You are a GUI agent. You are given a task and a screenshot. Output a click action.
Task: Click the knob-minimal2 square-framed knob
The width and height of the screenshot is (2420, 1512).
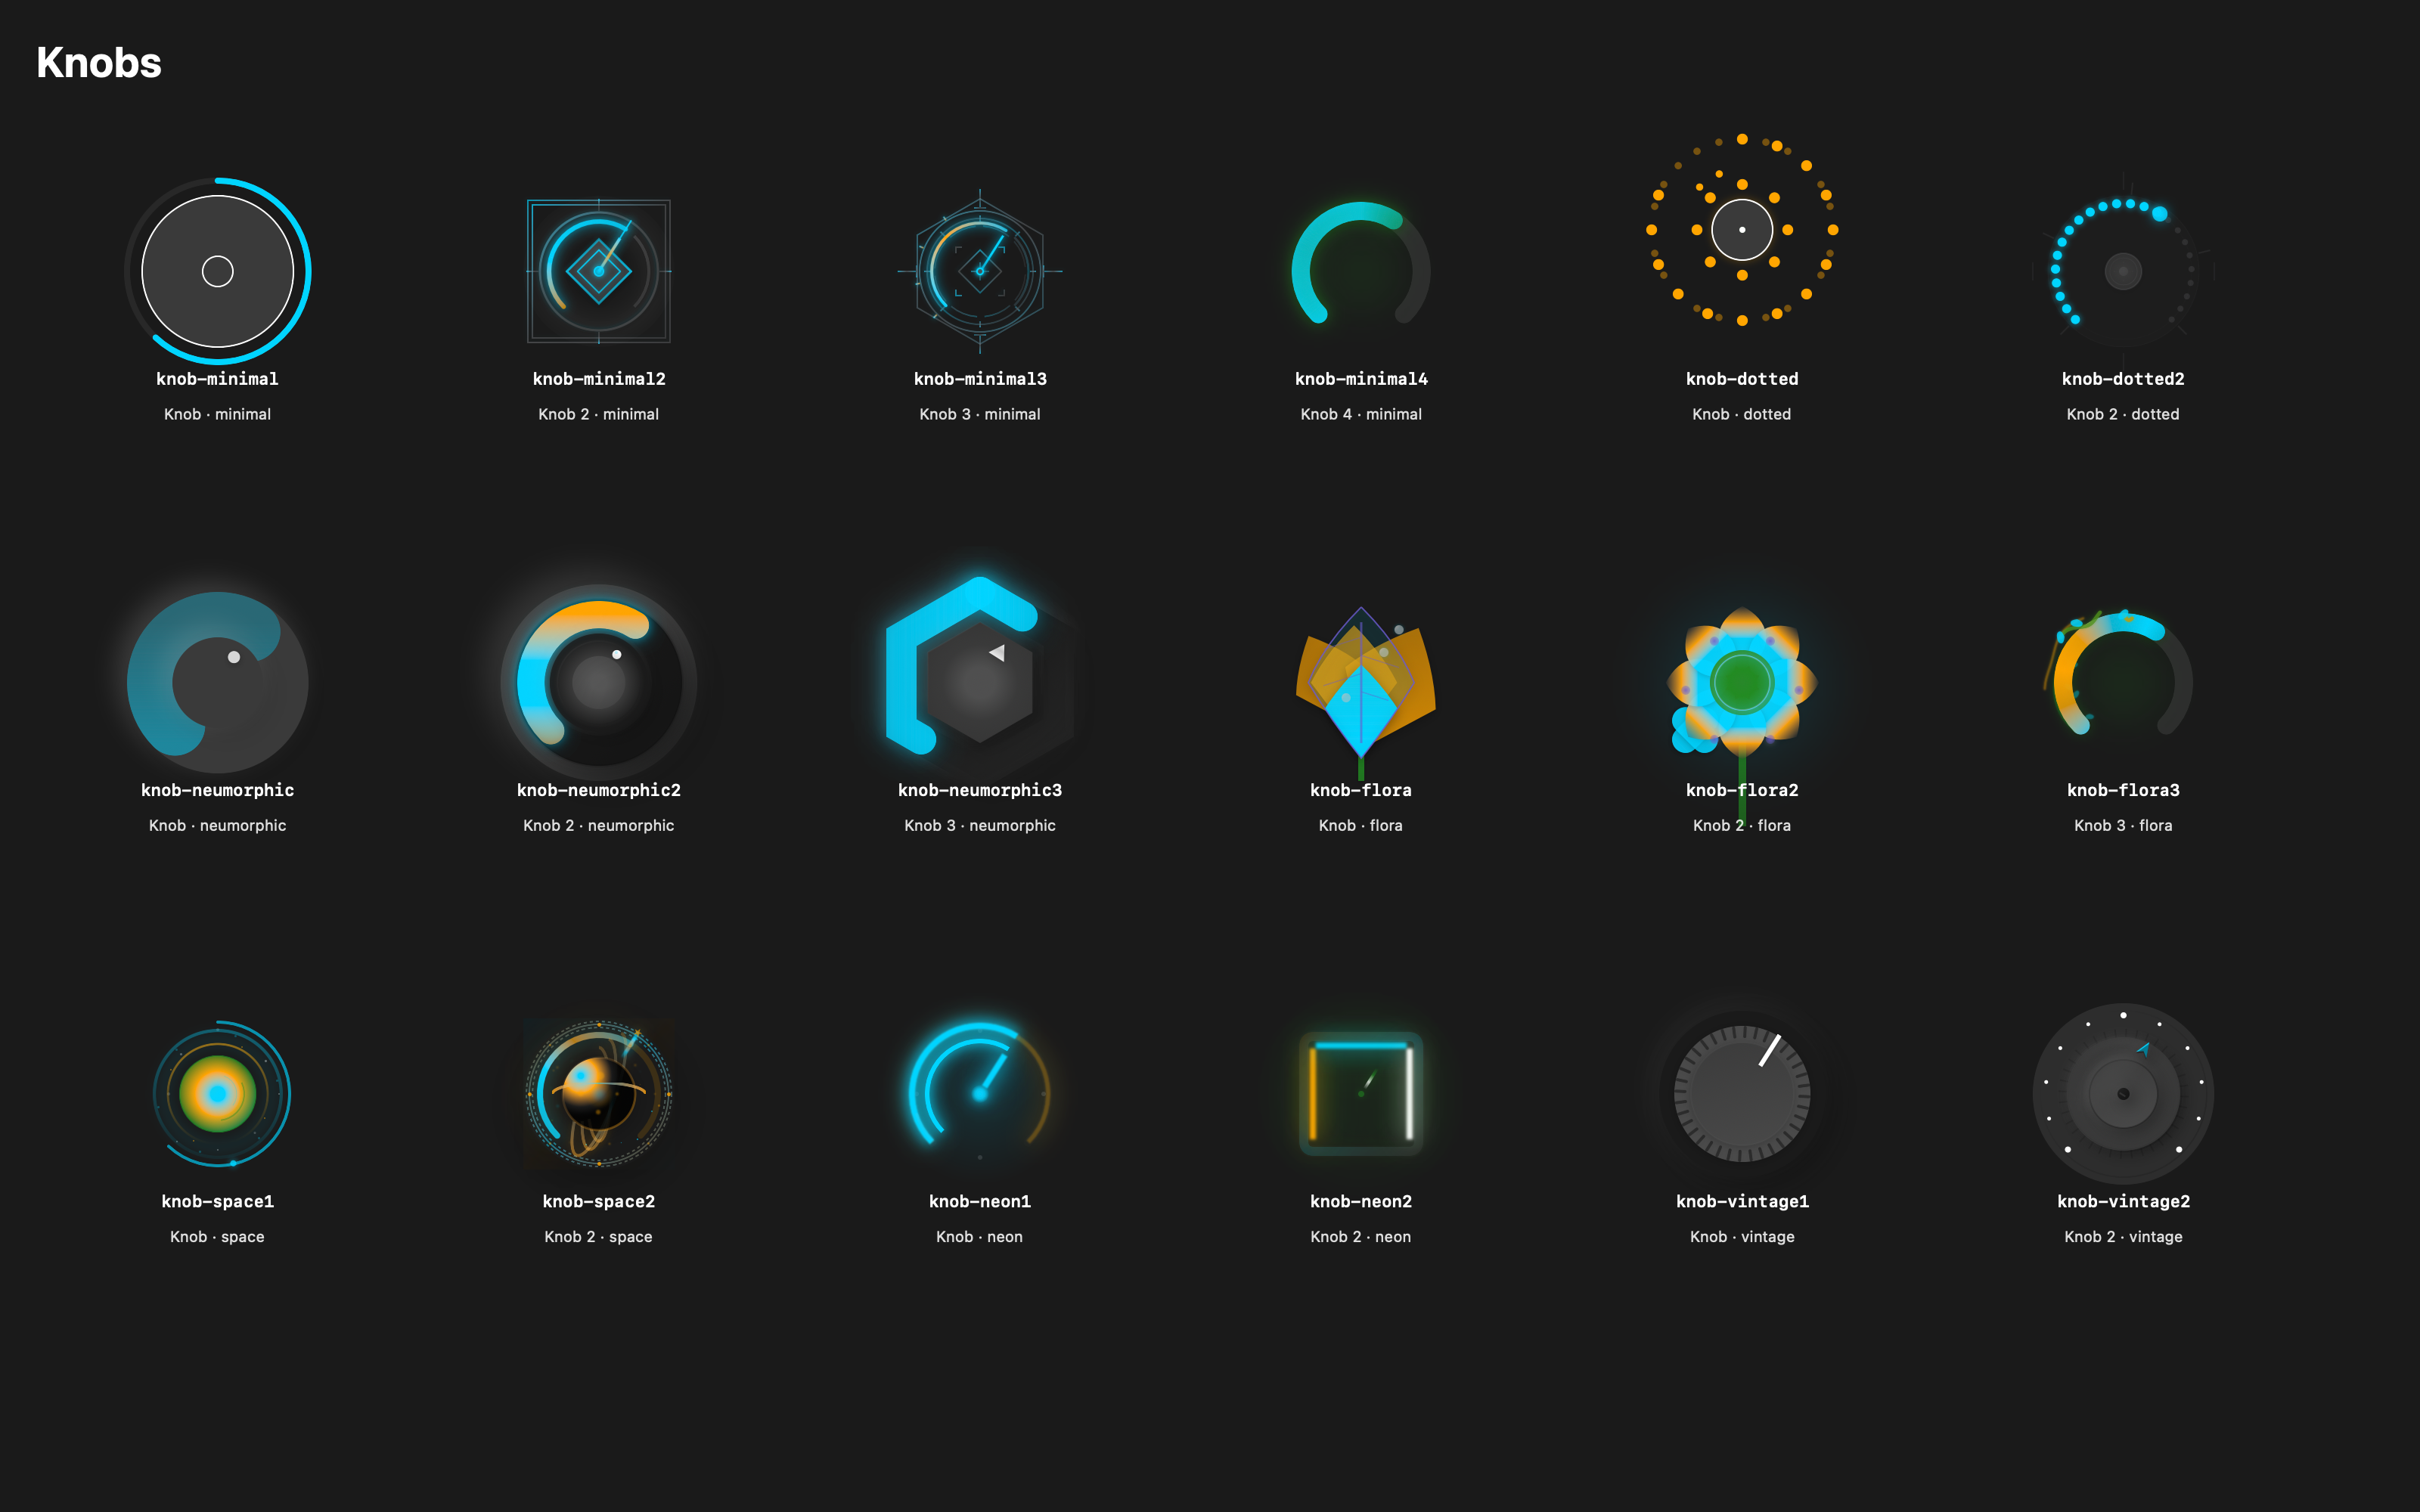click(x=599, y=271)
